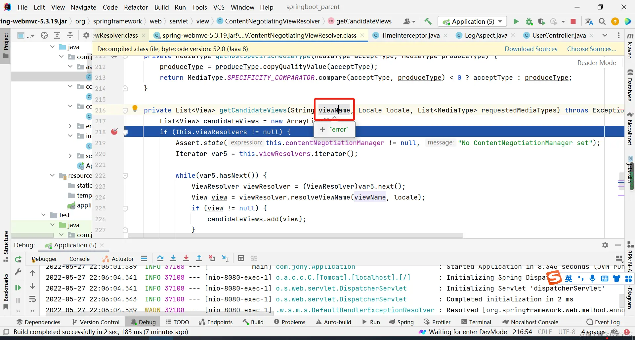This screenshot has width=635, height=340.
Task: Click the Sogou input method logo
Action: coord(554,278)
